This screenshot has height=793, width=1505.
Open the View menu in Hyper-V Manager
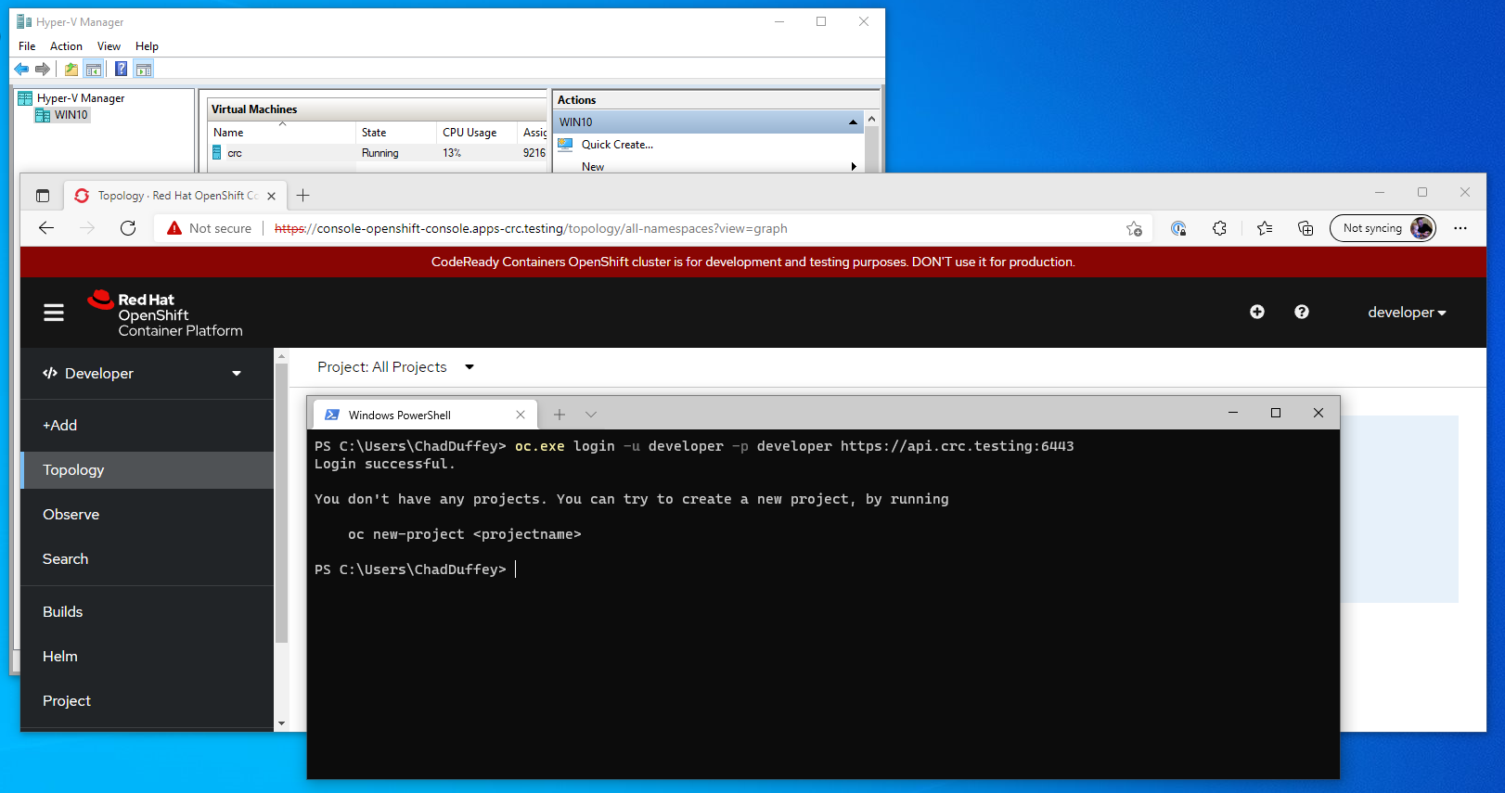point(109,46)
